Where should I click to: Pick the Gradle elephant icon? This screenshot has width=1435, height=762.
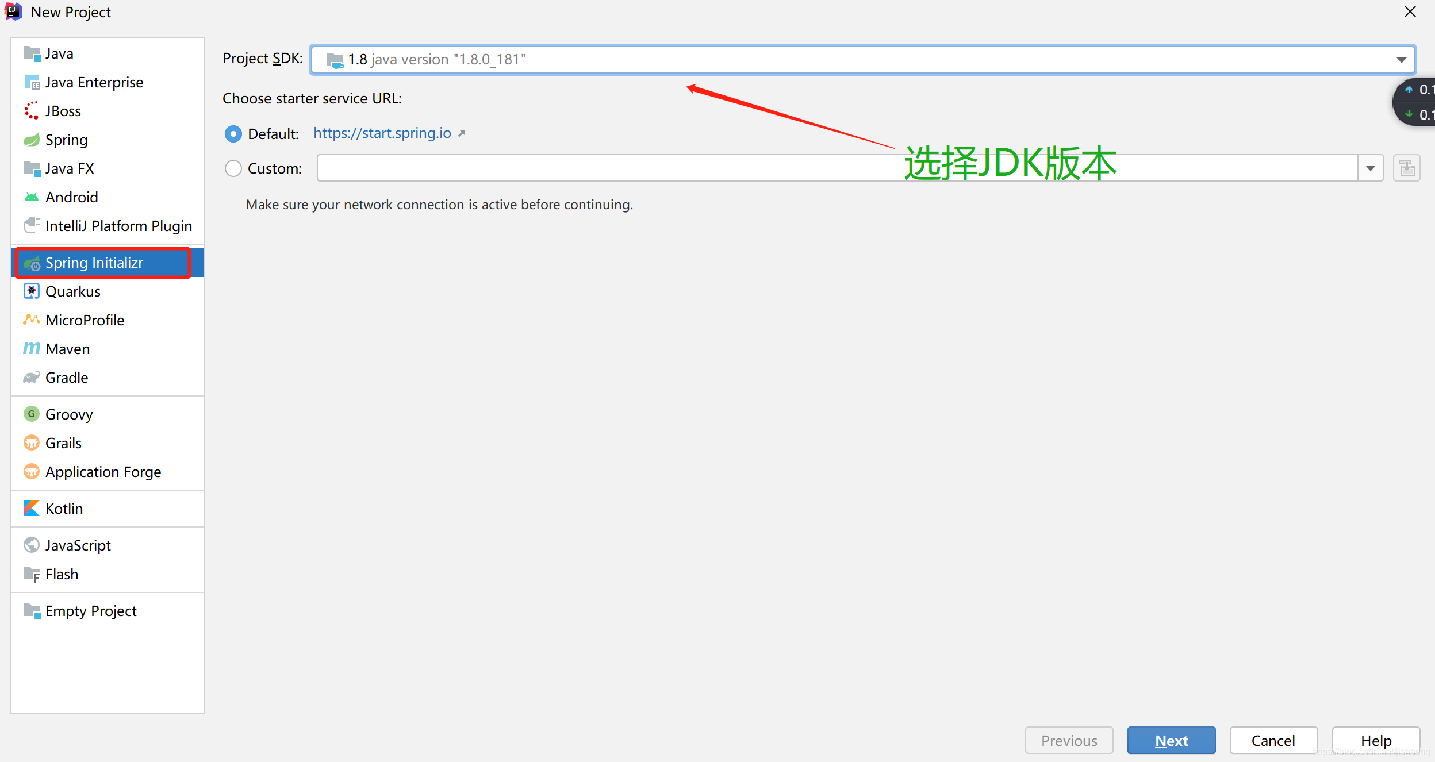tap(32, 378)
